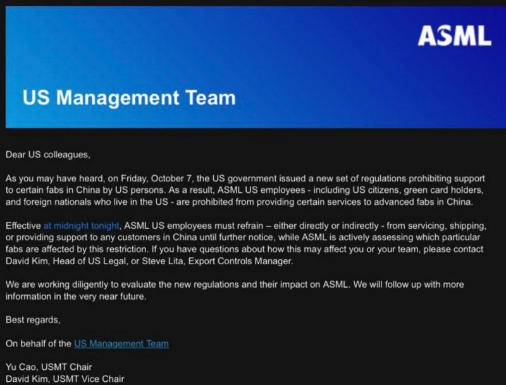Open the "US Management Team" signature link
The height and width of the screenshot is (385, 506).
click(x=121, y=344)
